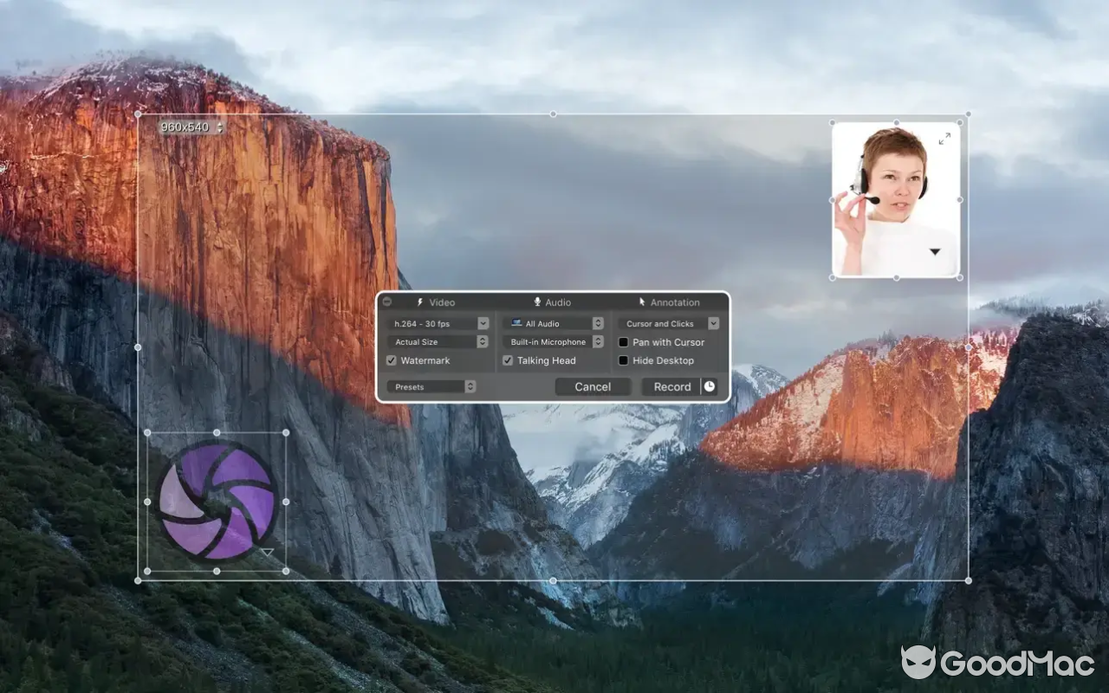1109x693 pixels.
Task: Select the purple aperture watermark logo
Action: coord(217,502)
